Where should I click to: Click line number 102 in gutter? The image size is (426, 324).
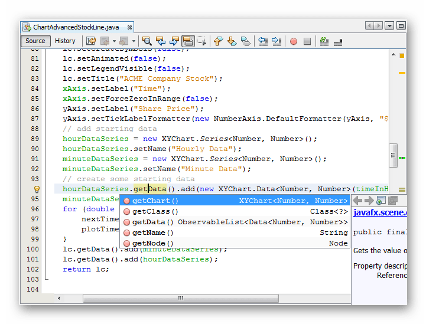pos(33,269)
